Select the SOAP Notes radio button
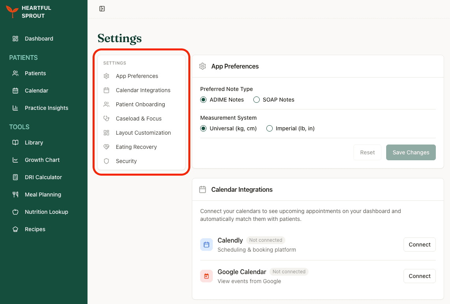 tap(256, 100)
